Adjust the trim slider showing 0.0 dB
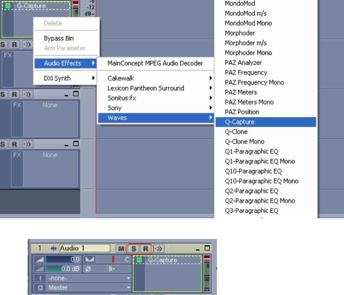344x295 pixels. click(x=64, y=269)
